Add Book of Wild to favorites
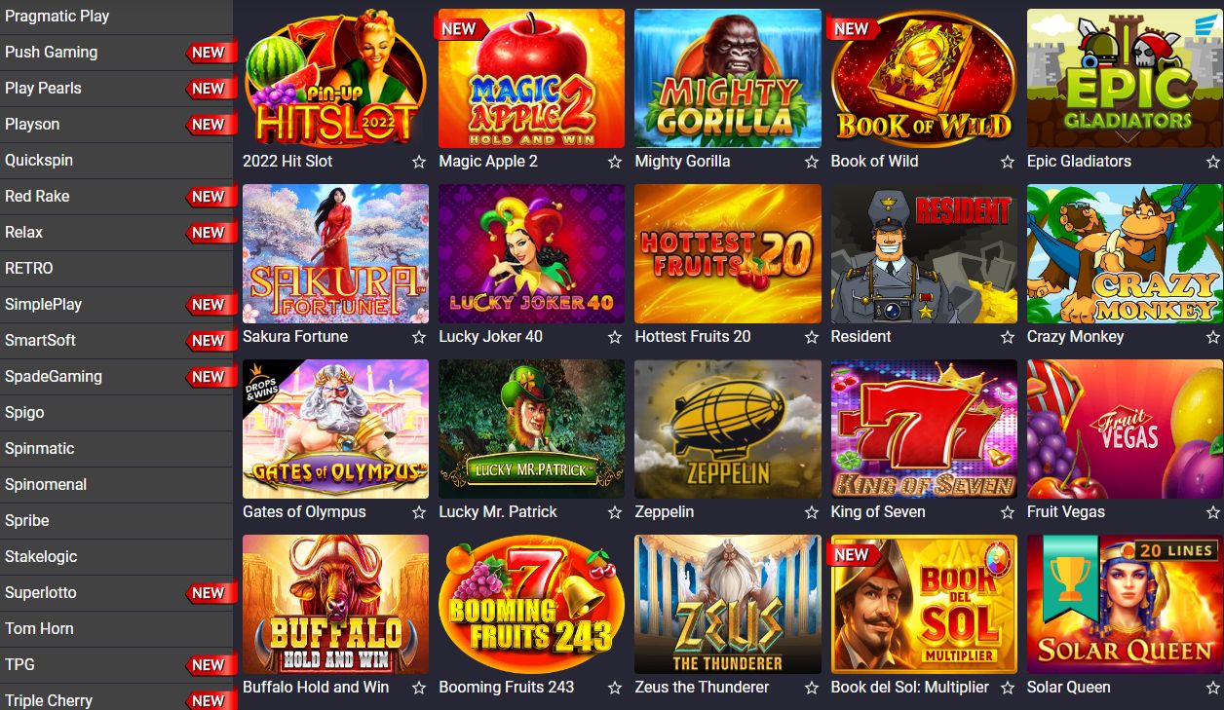The image size is (1224, 710). click(x=1007, y=162)
